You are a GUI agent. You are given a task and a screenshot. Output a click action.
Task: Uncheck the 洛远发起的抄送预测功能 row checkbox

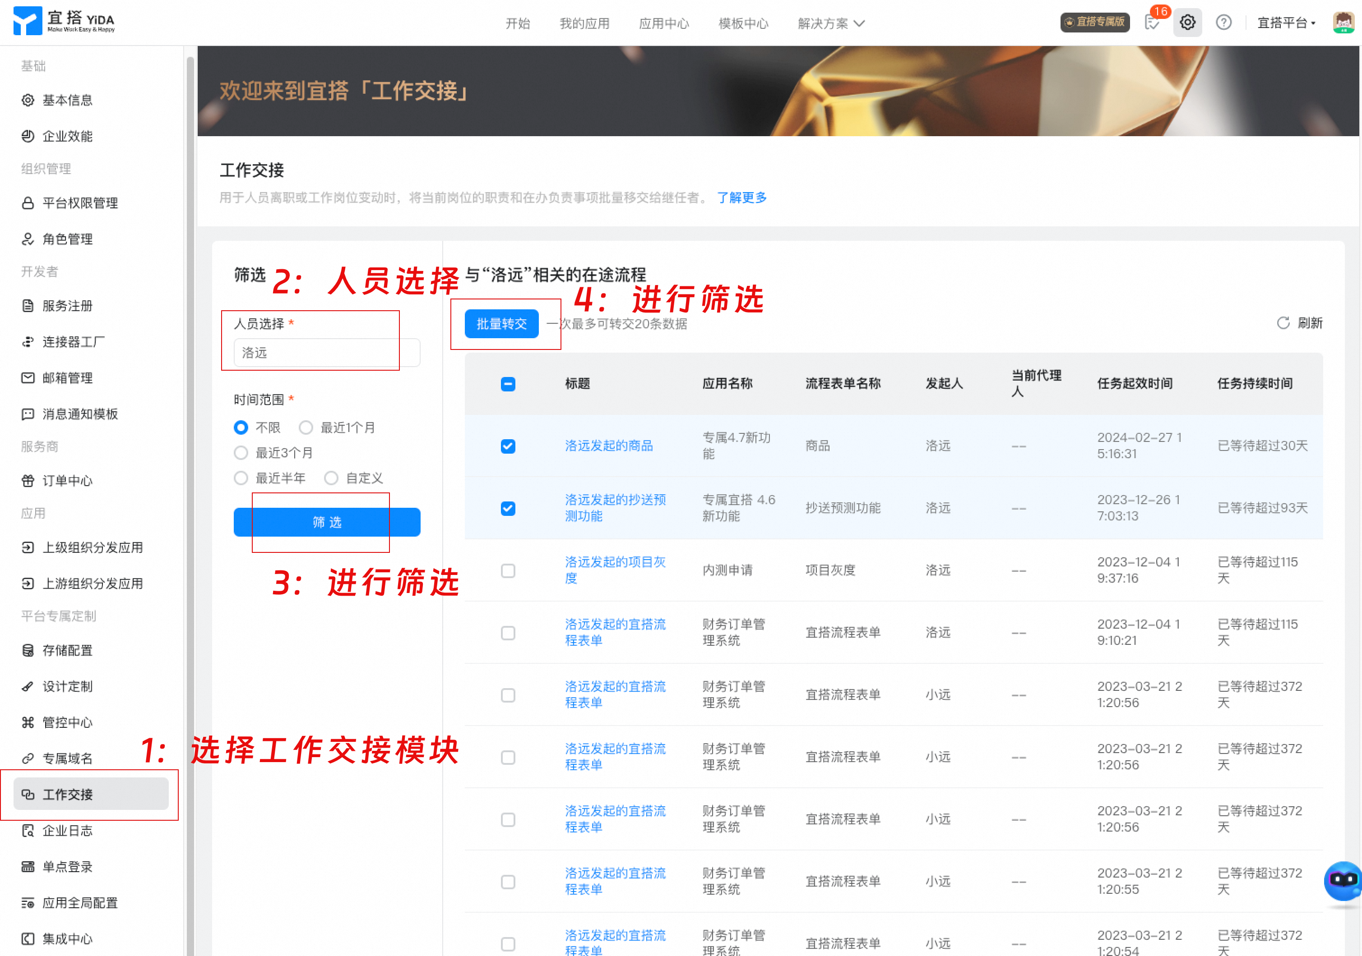[x=508, y=509]
